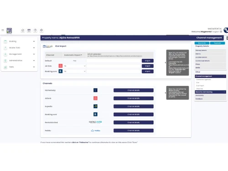Expand the Booking sidebar menu
This screenshot has width=228, height=171.
pos(34,41)
